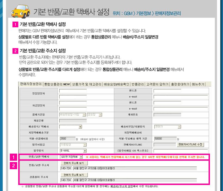Click the 착불-선결제비용 field showing 2500
223x191 pixels.
(x=67, y=139)
